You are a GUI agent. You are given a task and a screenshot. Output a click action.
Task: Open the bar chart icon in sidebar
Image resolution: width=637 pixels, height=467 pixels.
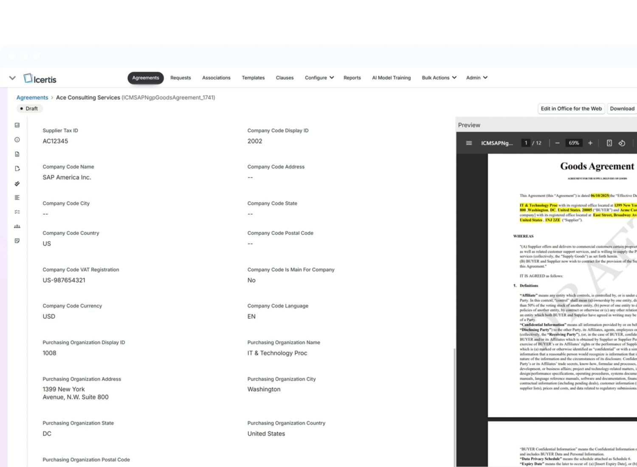(17, 125)
